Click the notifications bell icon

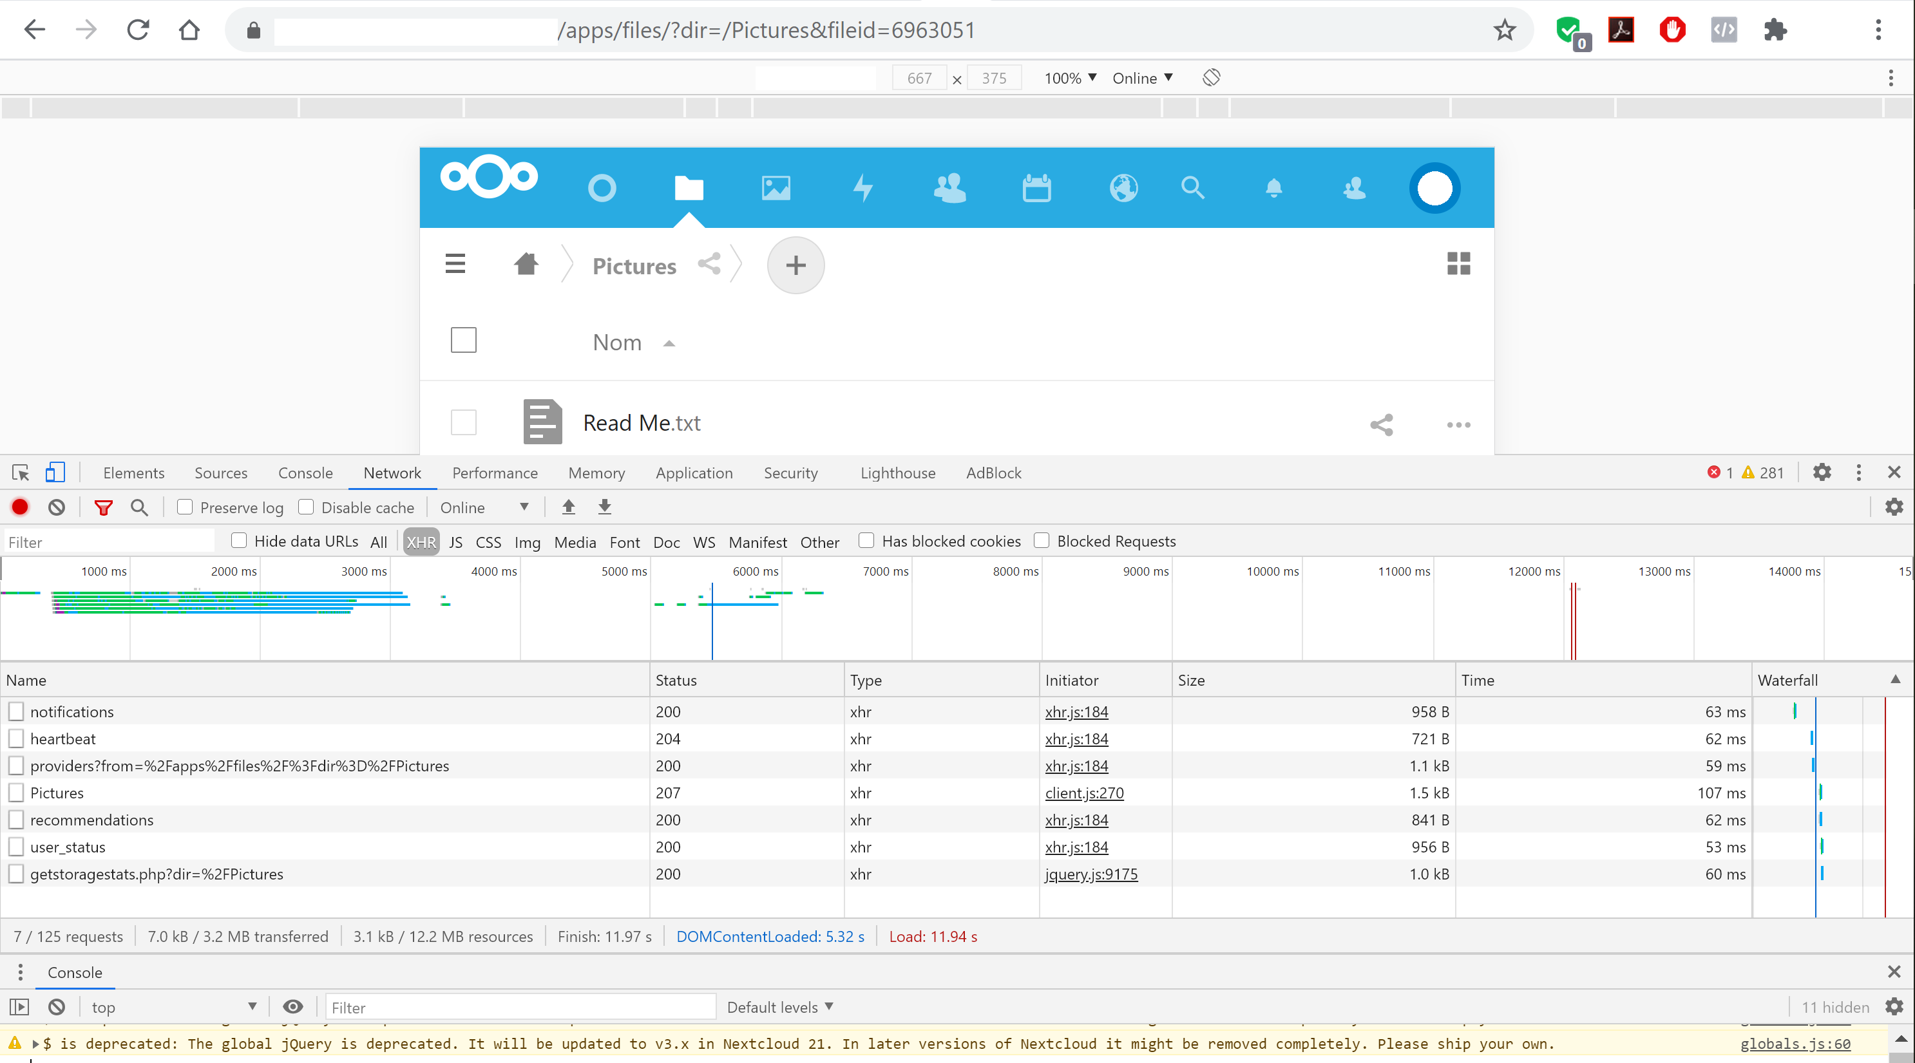click(x=1274, y=188)
